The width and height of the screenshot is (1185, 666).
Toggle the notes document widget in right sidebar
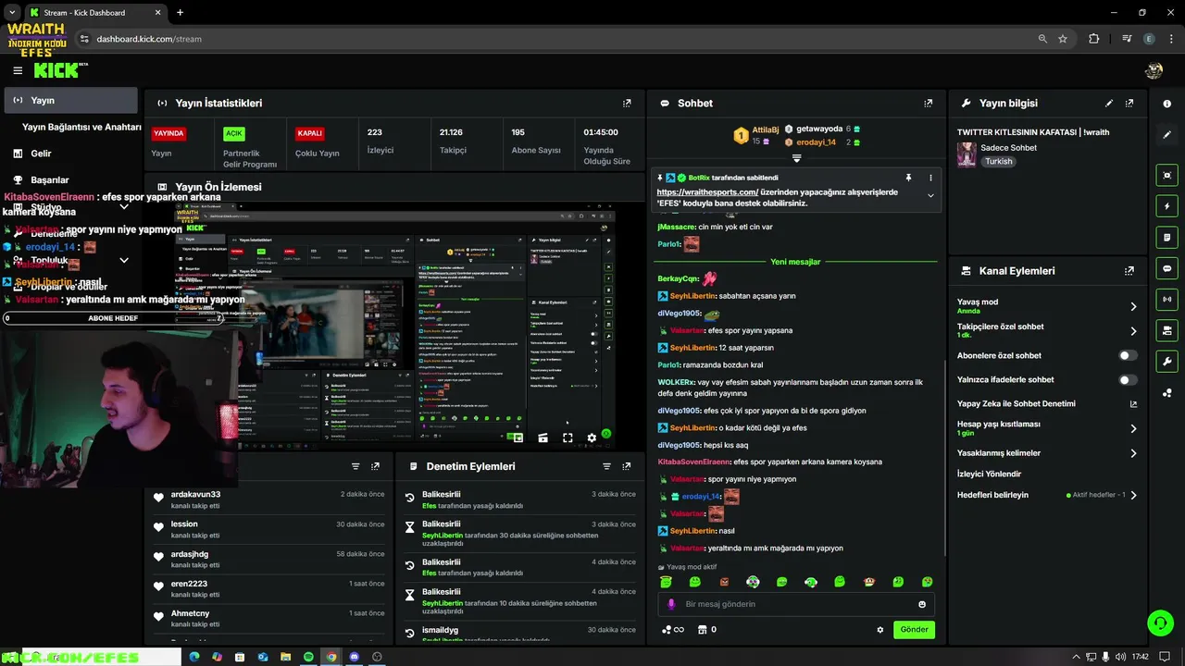[1167, 238]
